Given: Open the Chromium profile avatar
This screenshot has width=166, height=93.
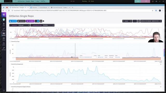Looking at the screenshot, I should click(160, 11).
